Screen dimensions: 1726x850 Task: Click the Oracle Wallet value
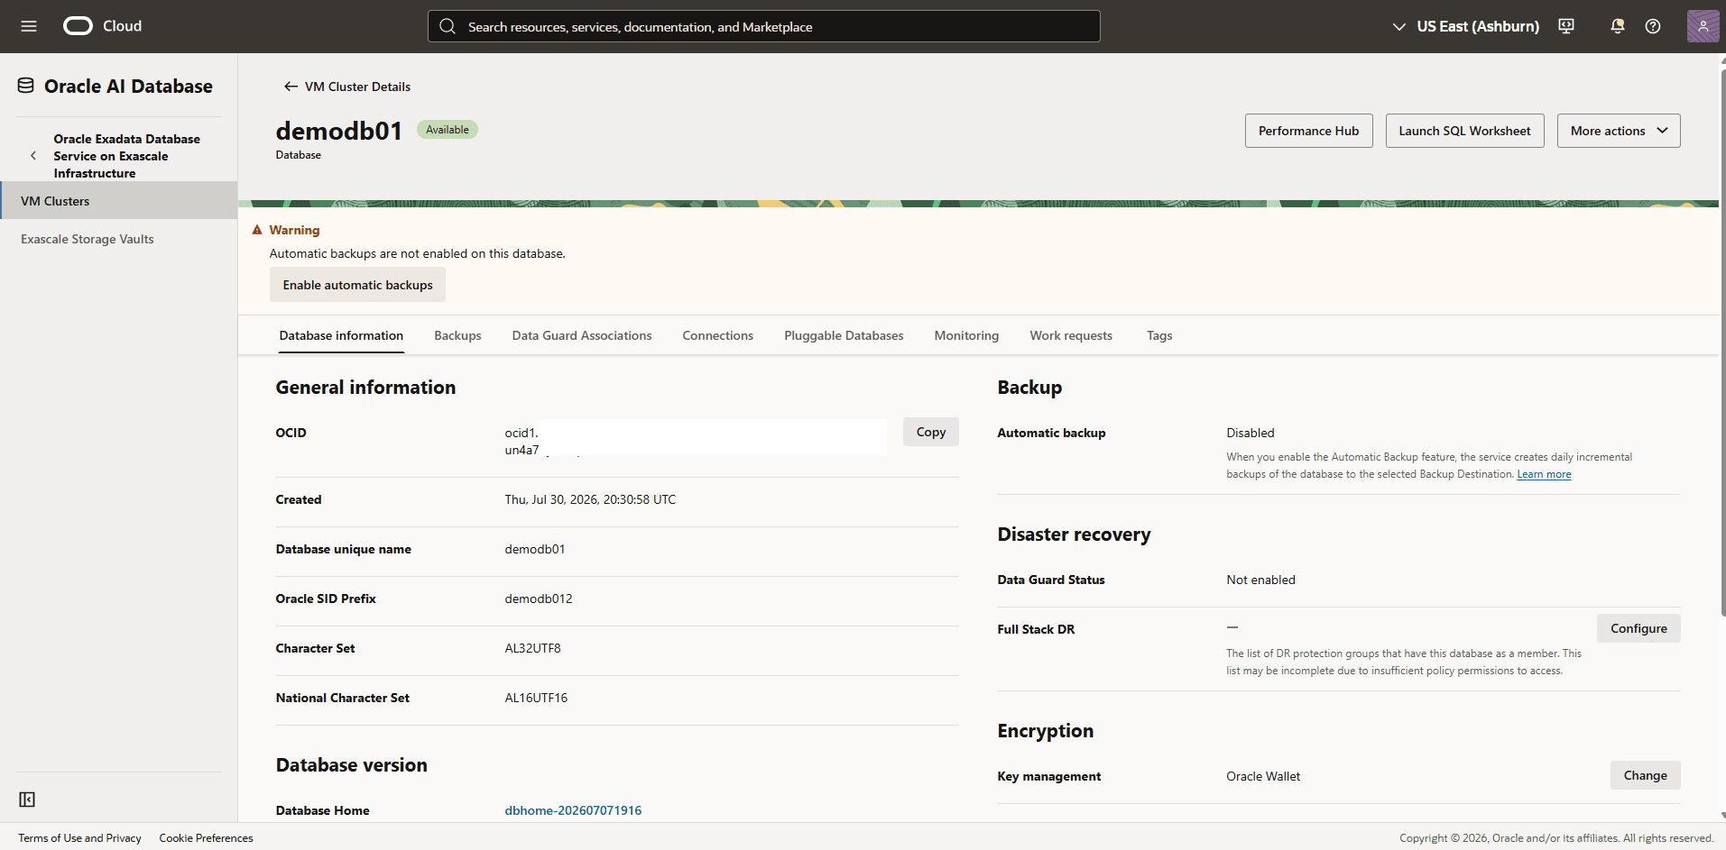point(1263,776)
